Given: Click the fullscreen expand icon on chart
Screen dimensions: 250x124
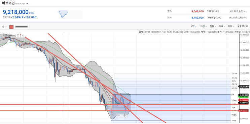Looking at the screenshot, I should pyautogui.click(x=18, y=35).
